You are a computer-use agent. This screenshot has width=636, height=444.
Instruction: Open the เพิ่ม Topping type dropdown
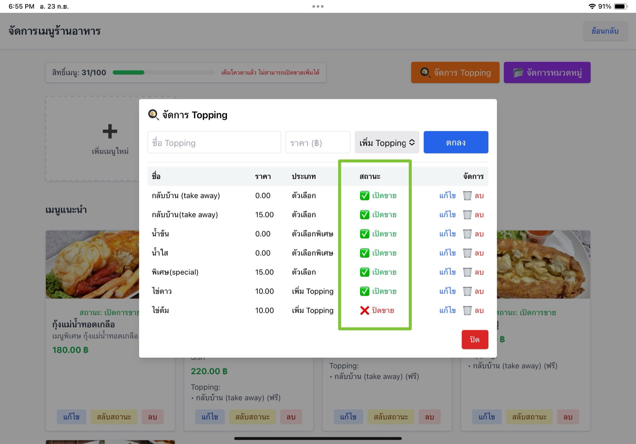point(387,143)
